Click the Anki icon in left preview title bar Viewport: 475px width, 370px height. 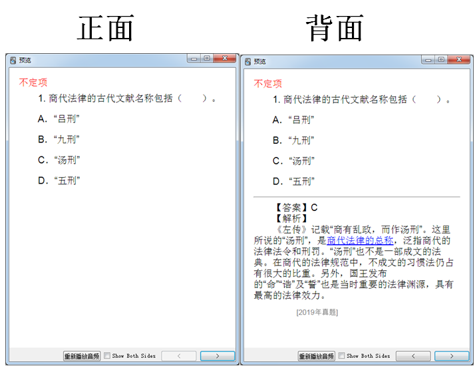[13, 61]
